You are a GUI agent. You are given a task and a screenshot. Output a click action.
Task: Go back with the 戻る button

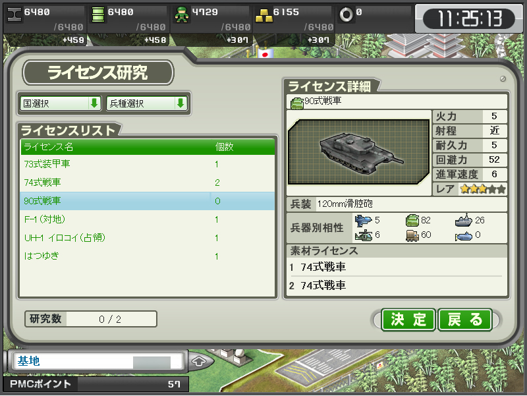click(465, 320)
